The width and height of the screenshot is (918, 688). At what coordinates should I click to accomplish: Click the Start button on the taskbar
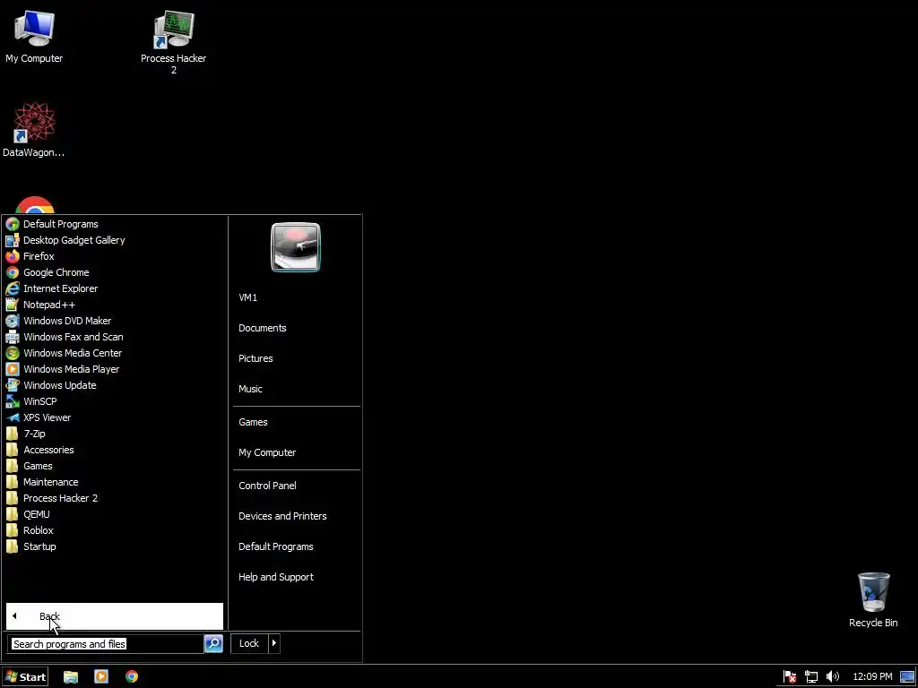(25, 677)
